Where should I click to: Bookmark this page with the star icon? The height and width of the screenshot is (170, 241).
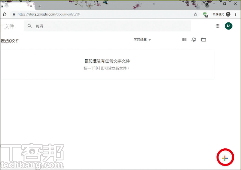pos(195,14)
